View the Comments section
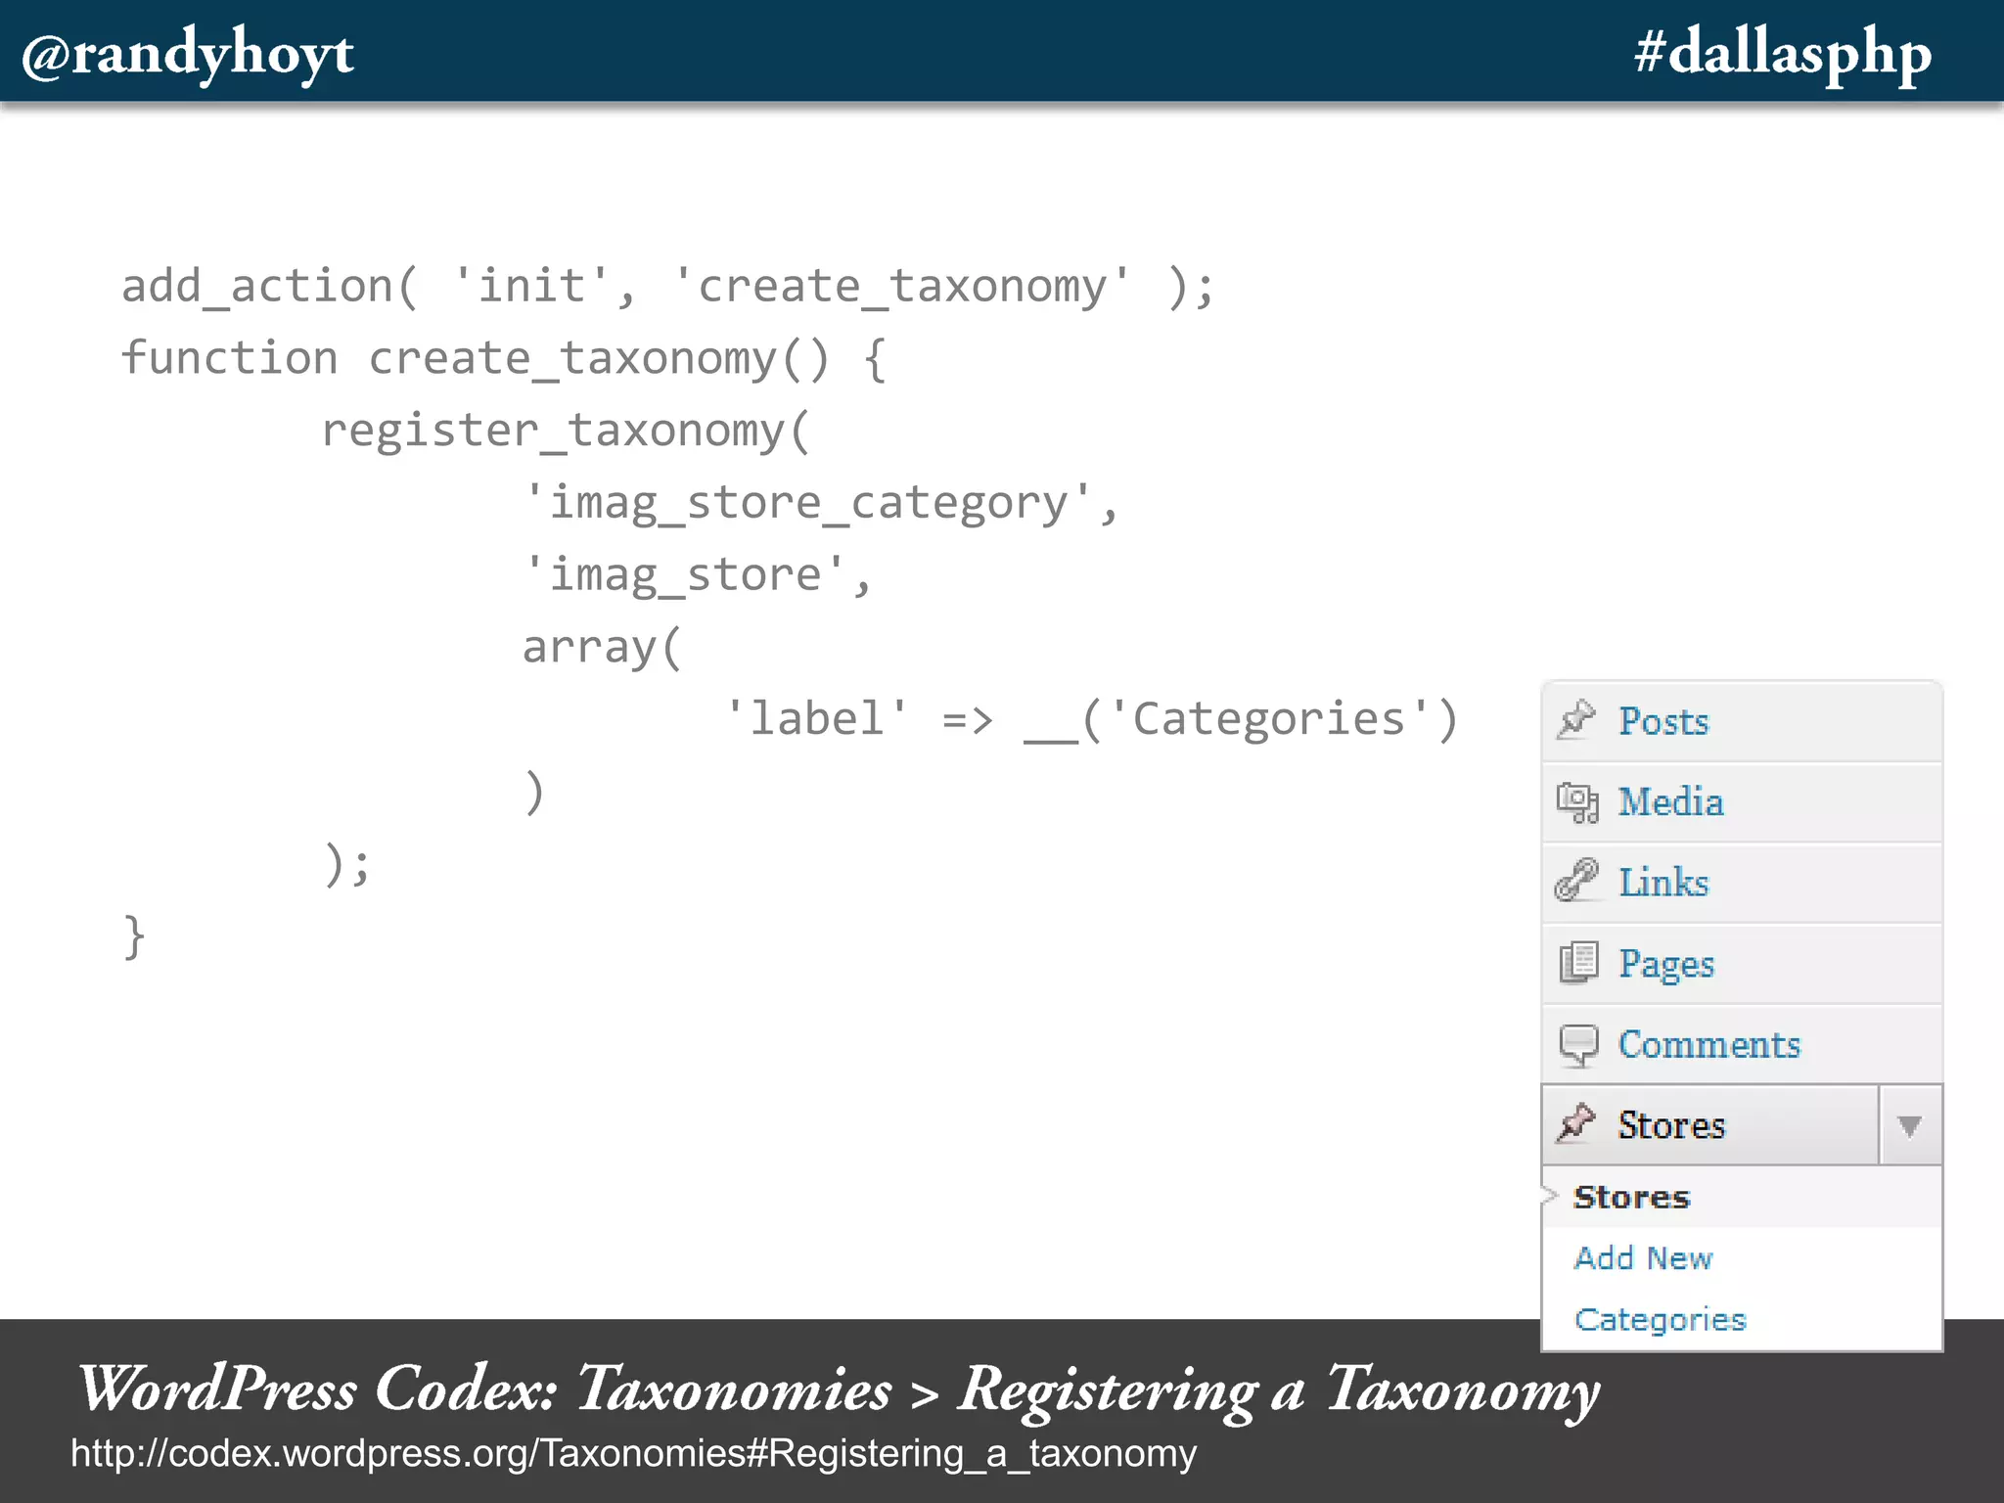This screenshot has height=1503, width=2004. click(1708, 1045)
